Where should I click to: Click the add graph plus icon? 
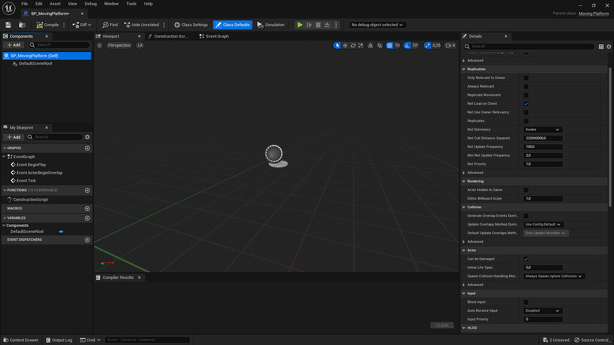[x=88, y=148]
